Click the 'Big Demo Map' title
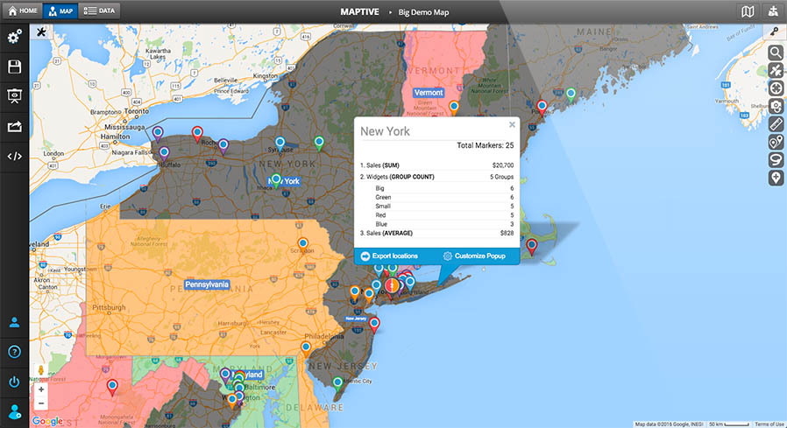This screenshot has width=787, height=428. tap(423, 12)
